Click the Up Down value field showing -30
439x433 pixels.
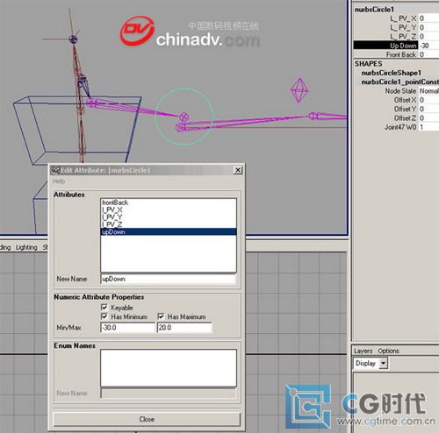click(428, 46)
